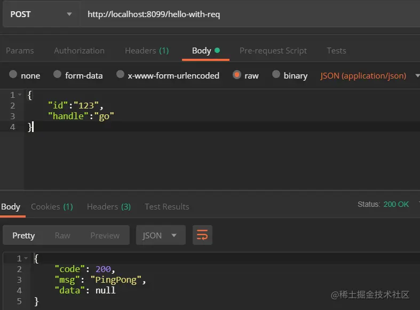Select the none body type

(x=13, y=74)
